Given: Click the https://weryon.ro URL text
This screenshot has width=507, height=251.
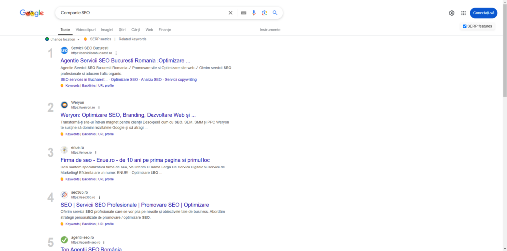Looking at the screenshot, I should click(83, 107).
